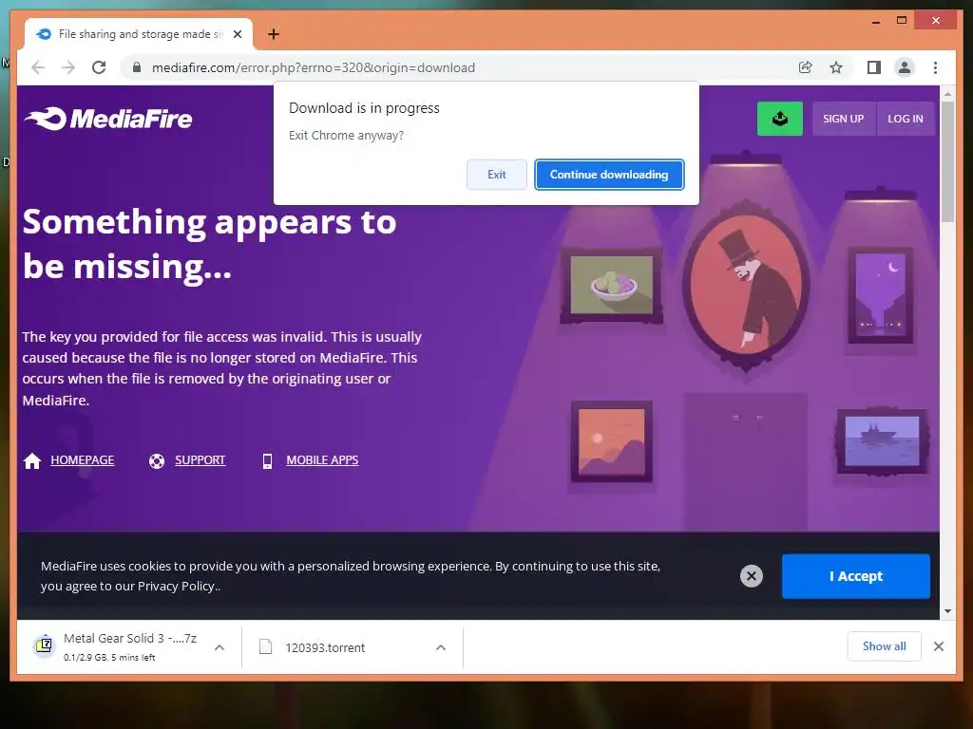Screen dimensions: 973x729
Task: Click the green upload icon button
Action: (x=780, y=119)
